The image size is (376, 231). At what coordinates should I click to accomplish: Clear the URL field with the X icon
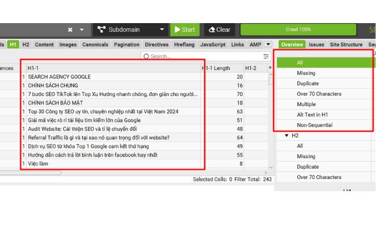point(70,29)
